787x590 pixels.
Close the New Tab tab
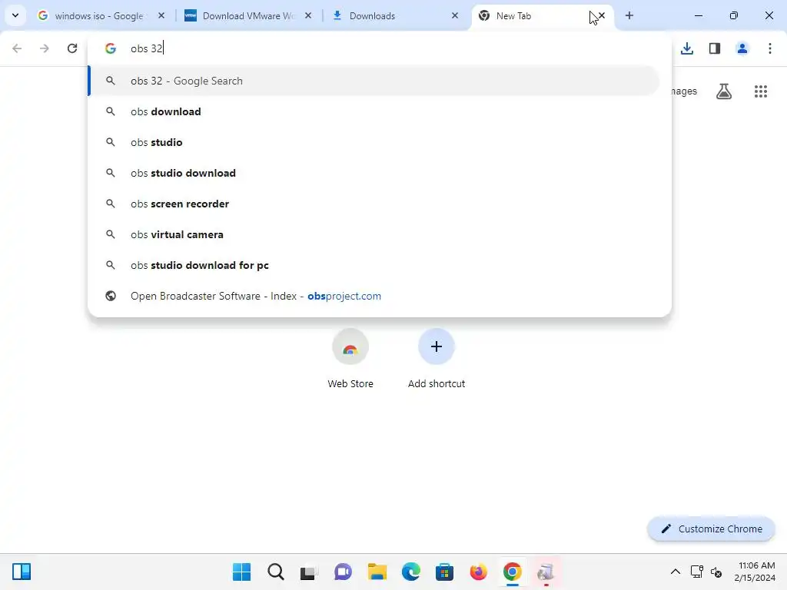point(602,15)
